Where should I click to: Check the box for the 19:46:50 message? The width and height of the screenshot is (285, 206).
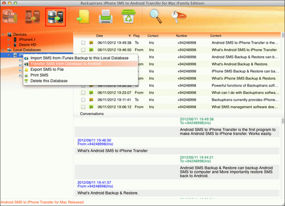83,50
